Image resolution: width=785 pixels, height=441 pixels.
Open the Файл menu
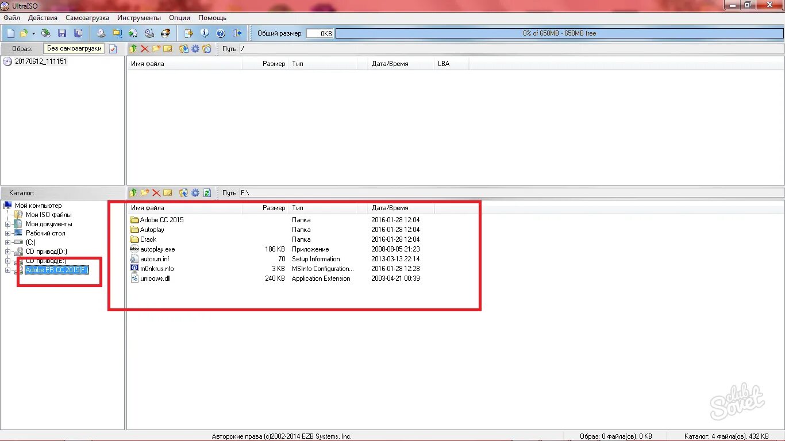click(x=11, y=18)
